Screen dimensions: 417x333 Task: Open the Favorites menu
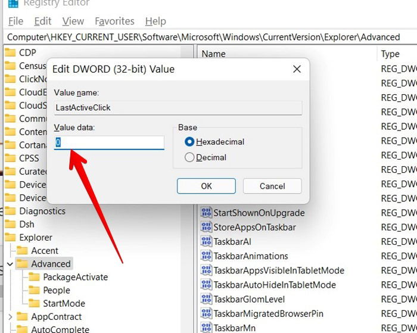point(114,21)
